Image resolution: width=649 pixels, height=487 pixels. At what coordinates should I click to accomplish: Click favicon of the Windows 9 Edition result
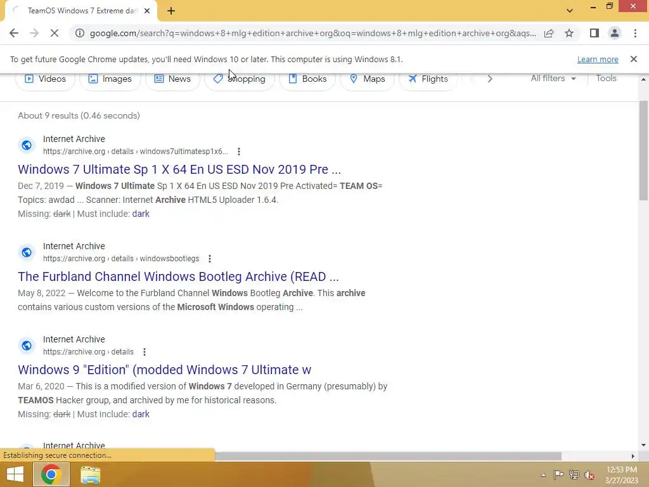(x=27, y=346)
